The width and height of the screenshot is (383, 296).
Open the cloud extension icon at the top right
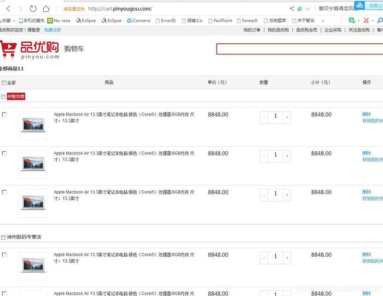coord(359,5)
